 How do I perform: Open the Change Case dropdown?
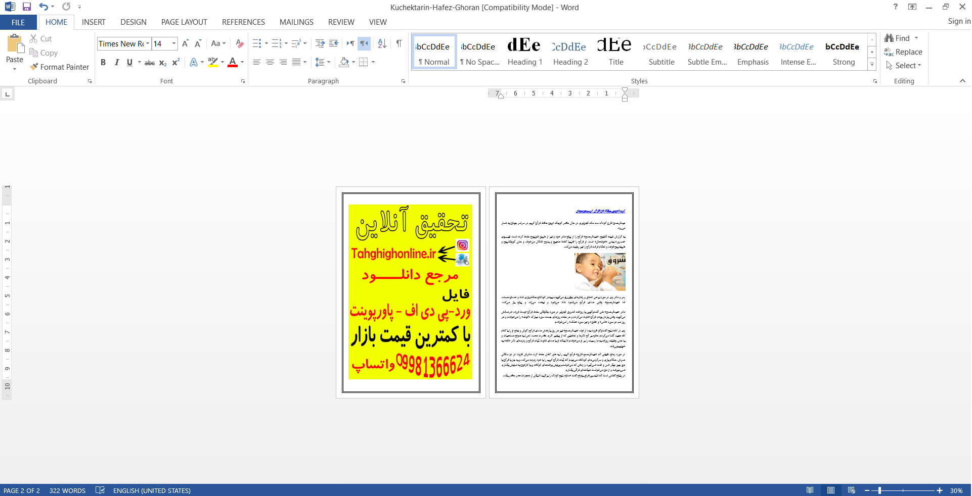tap(218, 43)
